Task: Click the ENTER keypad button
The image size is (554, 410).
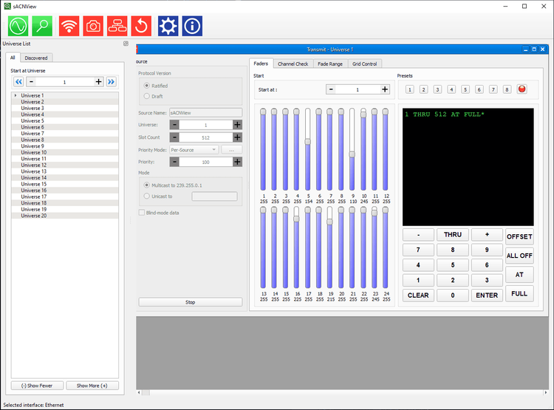Action: pos(487,295)
